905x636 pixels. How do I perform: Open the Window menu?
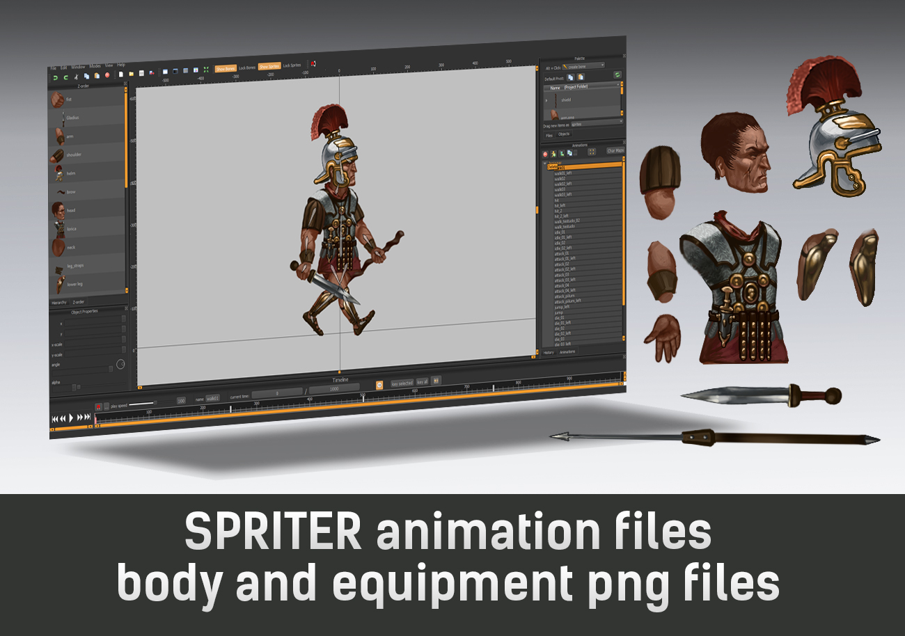pyautogui.click(x=78, y=67)
